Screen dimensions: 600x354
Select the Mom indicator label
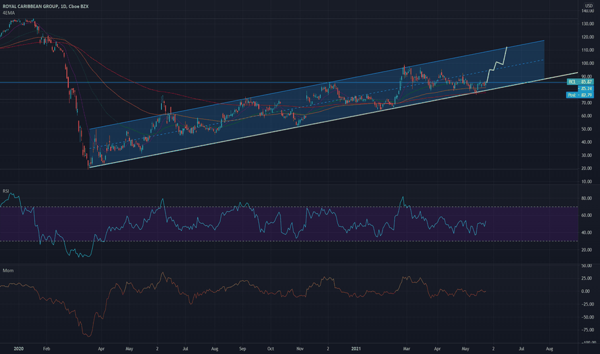click(x=8, y=270)
